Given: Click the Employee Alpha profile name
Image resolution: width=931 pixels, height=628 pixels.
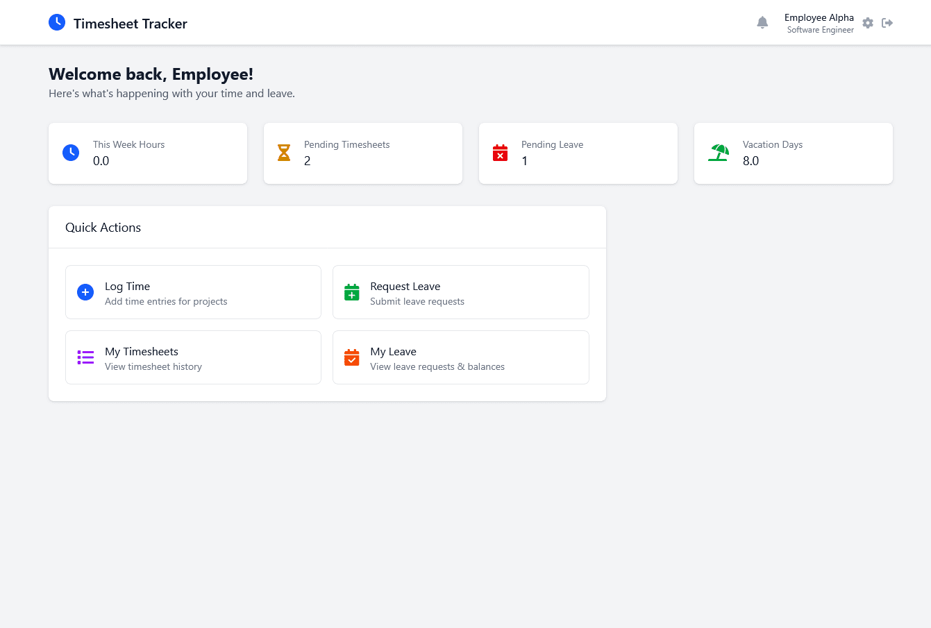Looking at the screenshot, I should tap(819, 17).
